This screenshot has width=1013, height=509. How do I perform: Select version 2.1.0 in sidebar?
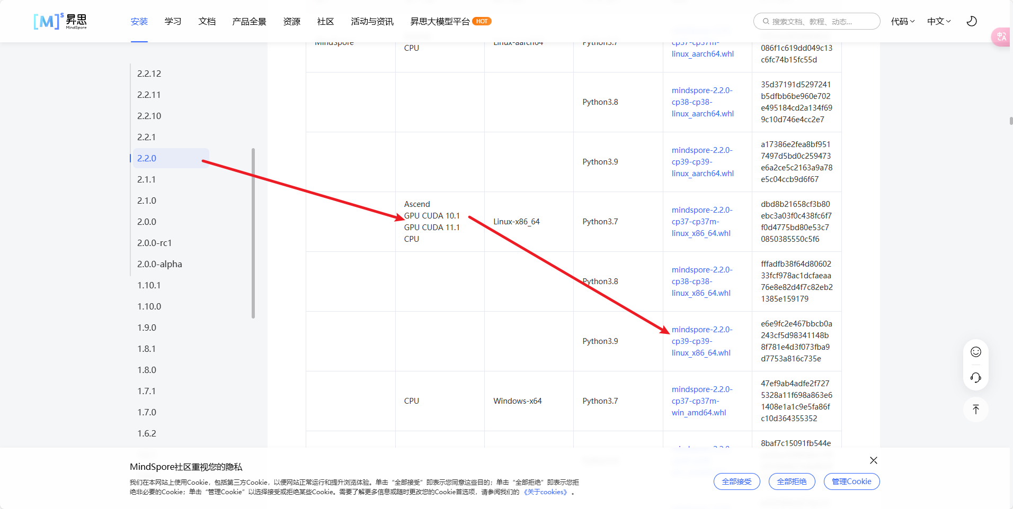tap(147, 201)
